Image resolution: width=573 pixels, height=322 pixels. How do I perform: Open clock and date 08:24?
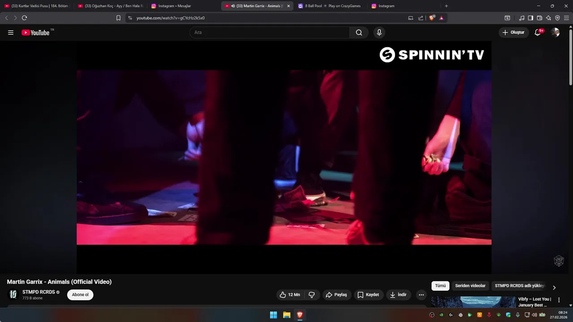coord(560,315)
